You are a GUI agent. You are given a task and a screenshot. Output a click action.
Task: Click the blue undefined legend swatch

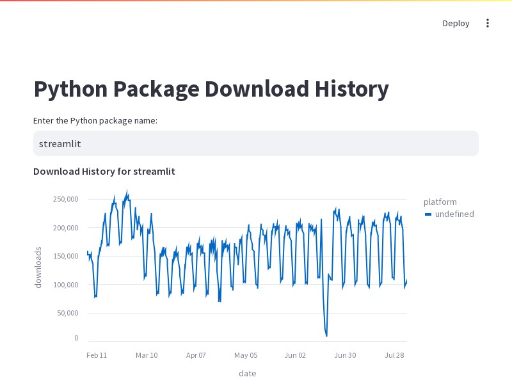click(x=428, y=214)
